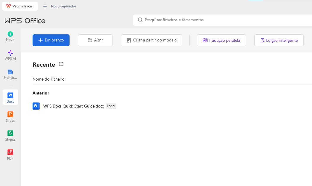Image resolution: width=312 pixels, height=186 pixels.
Task: Switch to the Página Inicial tab
Action: click(20, 6)
